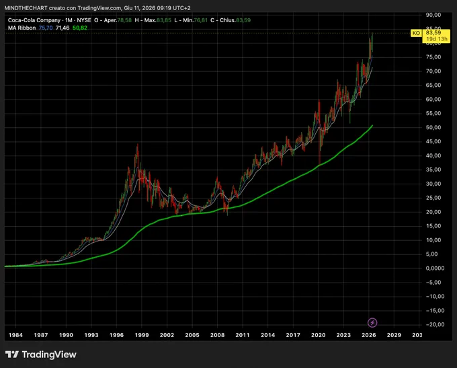Click the 30,00 price axis label
Screen dimensions: 457x368
coord(433,184)
